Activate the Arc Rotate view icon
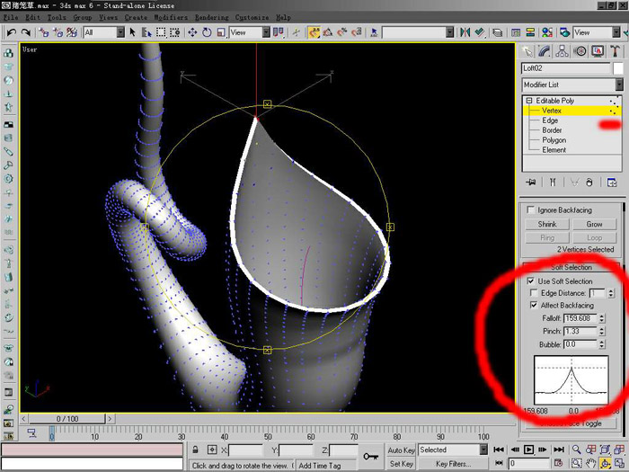 coord(605,464)
